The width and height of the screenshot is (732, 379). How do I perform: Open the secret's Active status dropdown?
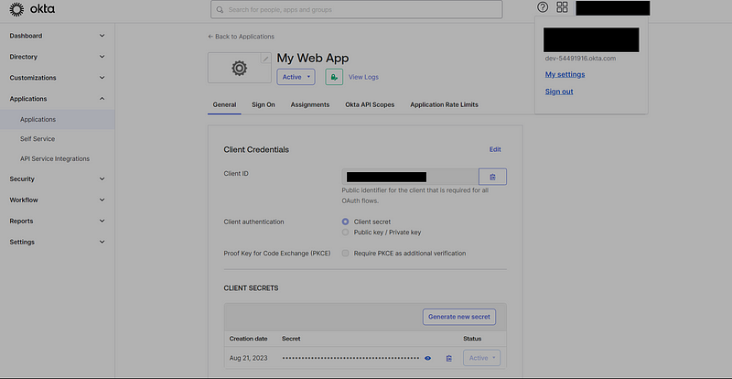coord(482,358)
